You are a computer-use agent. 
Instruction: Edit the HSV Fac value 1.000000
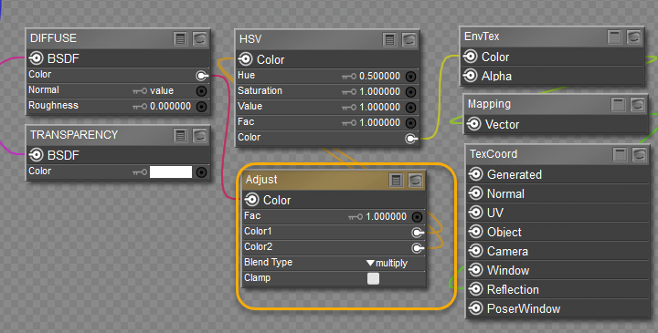point(380,123)
